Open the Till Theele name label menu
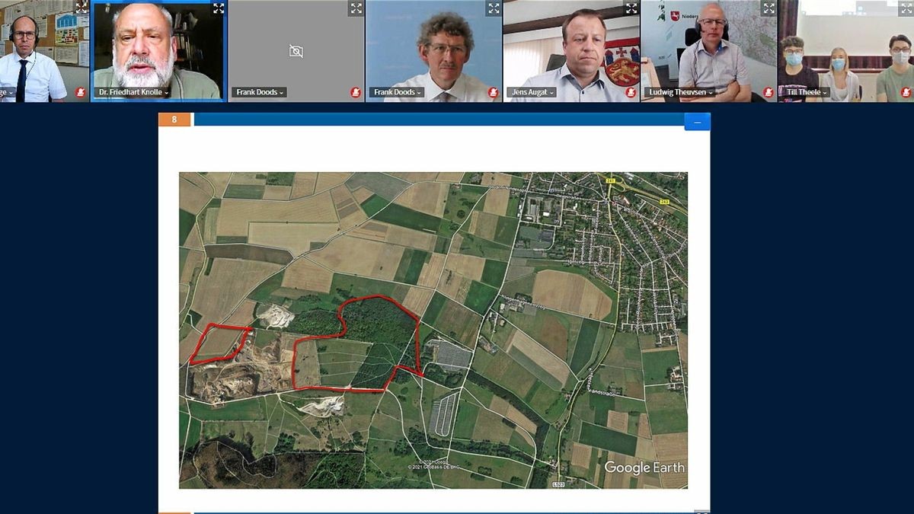Image resolution: width=914 pixels, height=514 pixels. (x=806, y=92)
